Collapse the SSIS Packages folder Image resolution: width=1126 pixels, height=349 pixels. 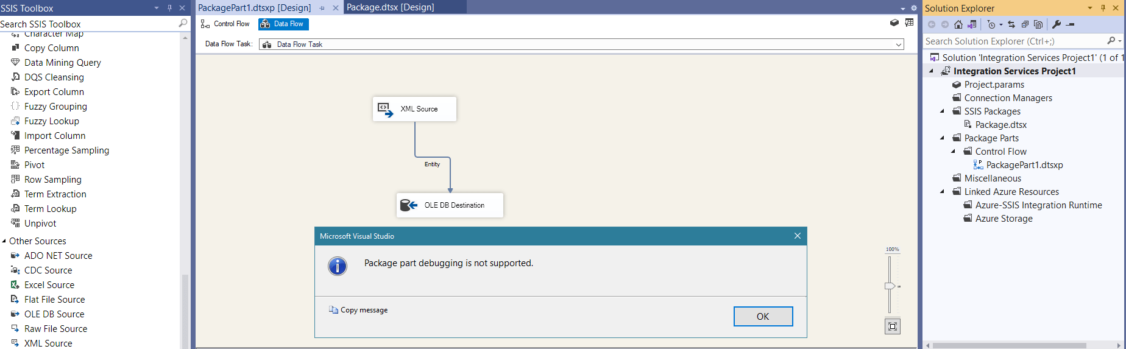pos(942,111)
